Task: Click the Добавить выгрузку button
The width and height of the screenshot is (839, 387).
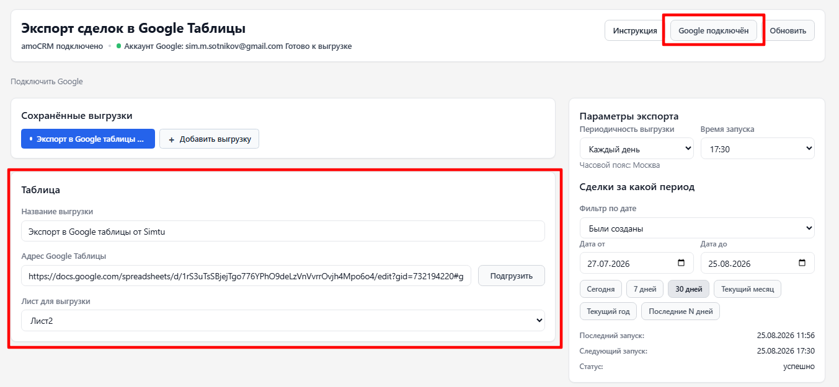Action: pos(209,139)
